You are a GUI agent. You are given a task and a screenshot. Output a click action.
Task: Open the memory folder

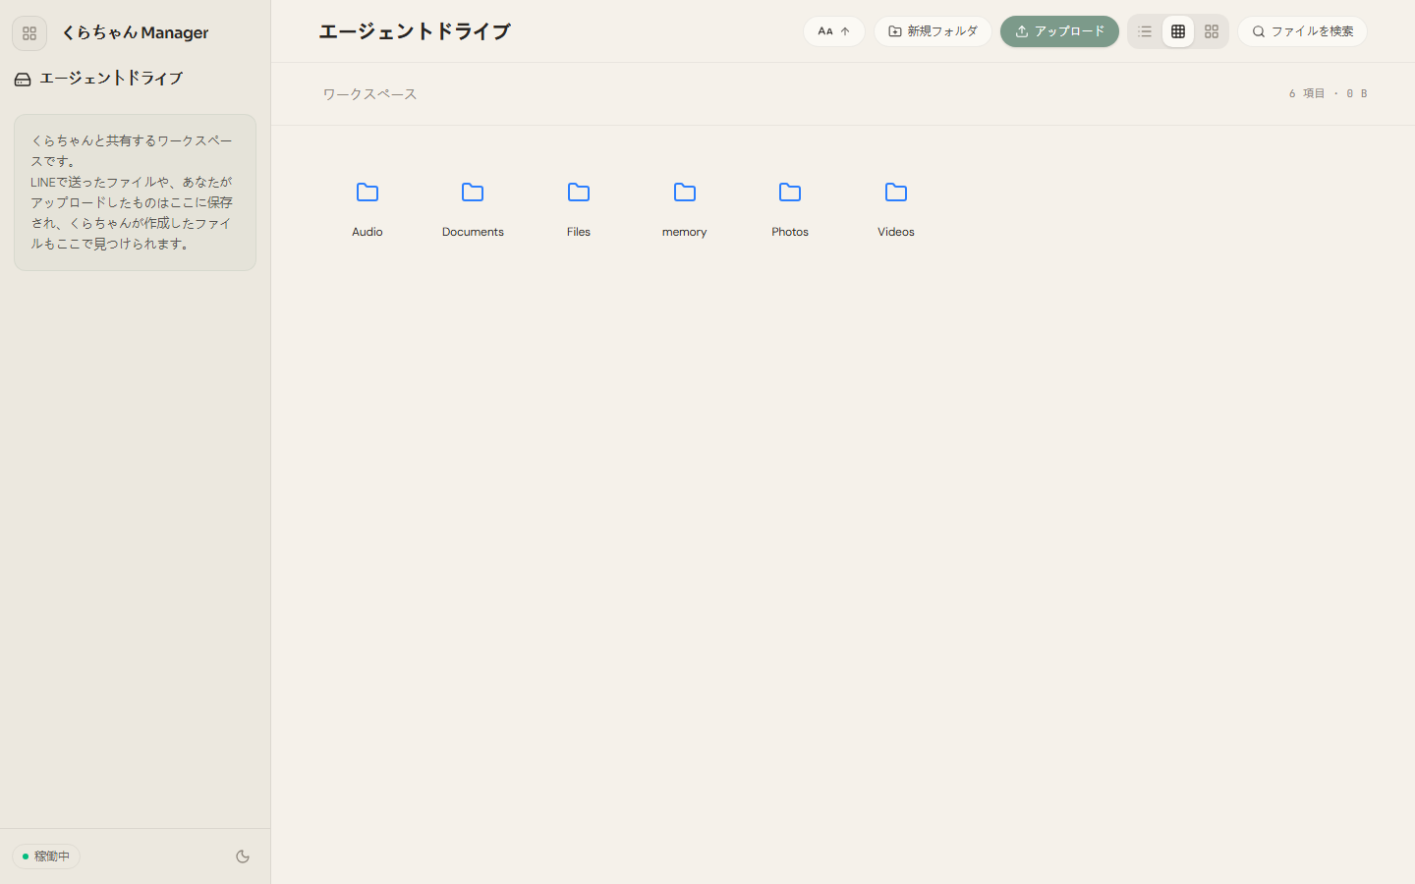coord(685,208)
